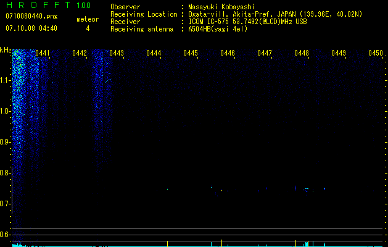Click the Observer field label
Viewport: 388px width, 247px height.
(x=125, y=7)
